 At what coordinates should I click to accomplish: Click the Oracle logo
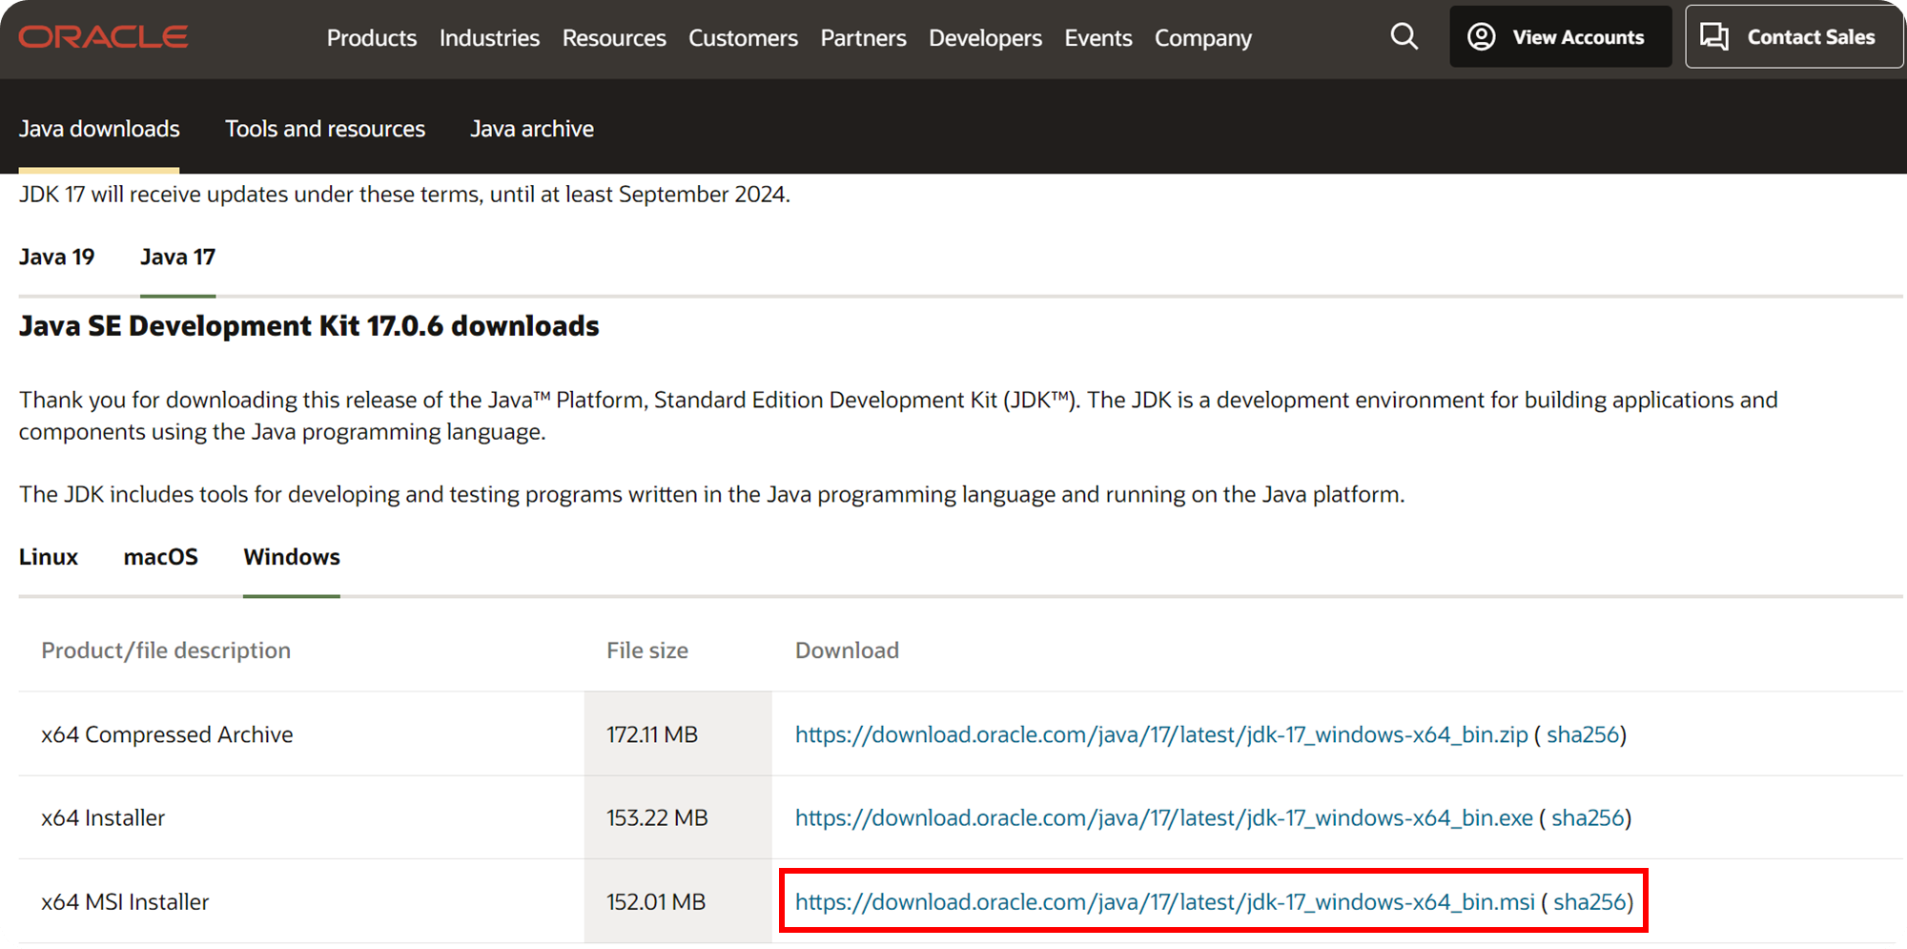103,37
